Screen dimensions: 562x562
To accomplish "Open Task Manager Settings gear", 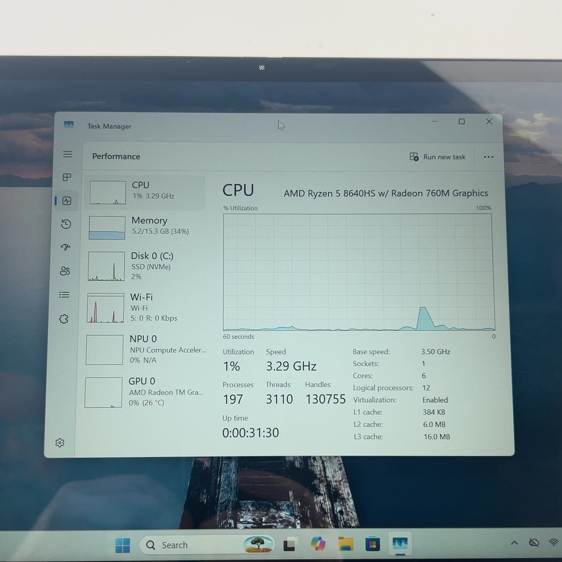I will tap(60, 443).
